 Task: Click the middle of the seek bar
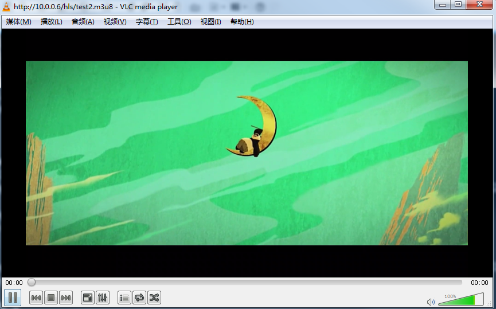245,282
